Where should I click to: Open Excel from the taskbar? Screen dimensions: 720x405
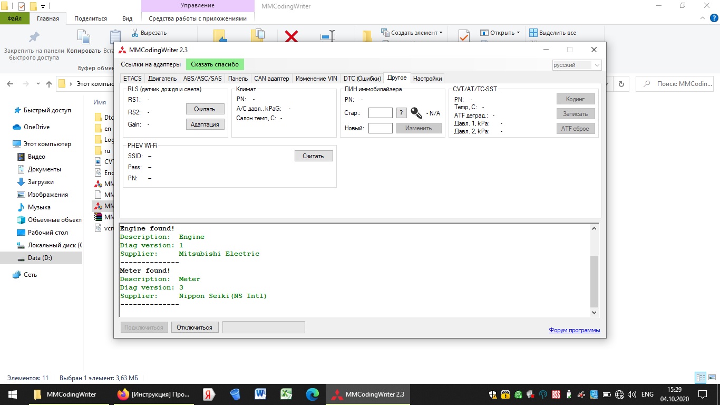pos(286,394)
